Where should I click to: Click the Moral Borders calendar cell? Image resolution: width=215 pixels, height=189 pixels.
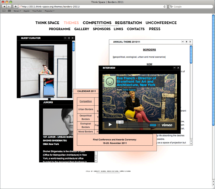point(86,132)
